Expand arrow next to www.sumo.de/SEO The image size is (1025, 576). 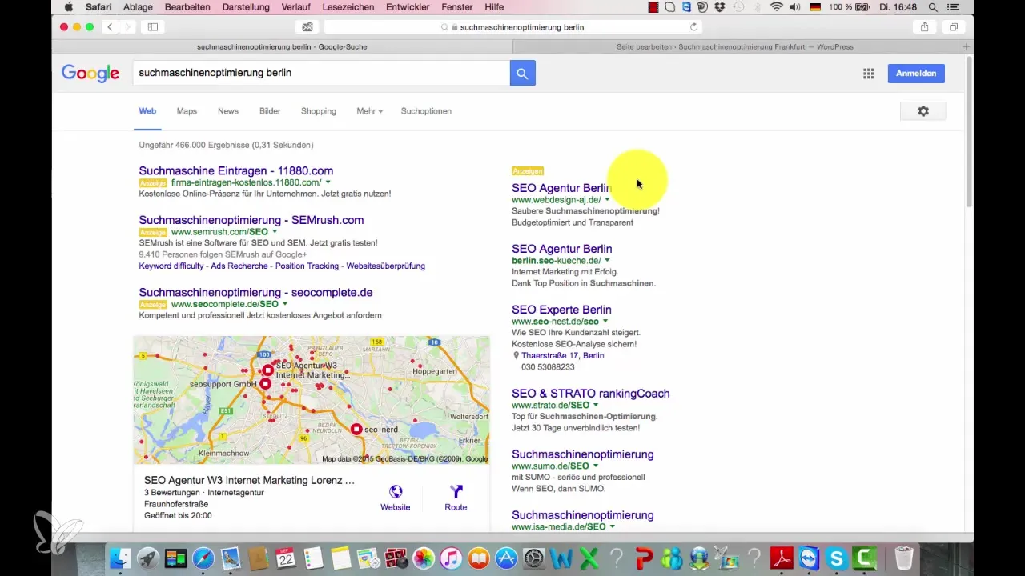[x=596, y=466]
